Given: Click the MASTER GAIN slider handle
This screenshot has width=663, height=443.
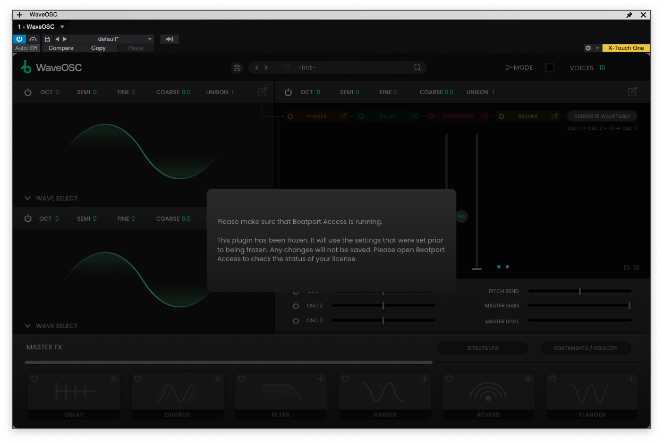Looking at the screenshot, I should 630,306.
